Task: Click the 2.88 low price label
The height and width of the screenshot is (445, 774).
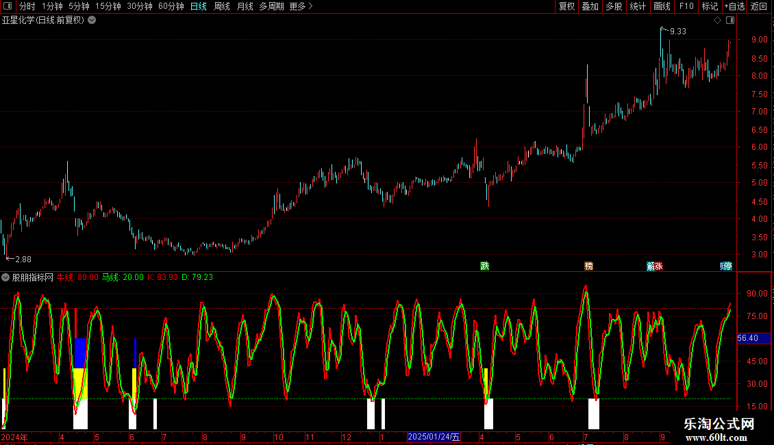Action: pos(23,259)
